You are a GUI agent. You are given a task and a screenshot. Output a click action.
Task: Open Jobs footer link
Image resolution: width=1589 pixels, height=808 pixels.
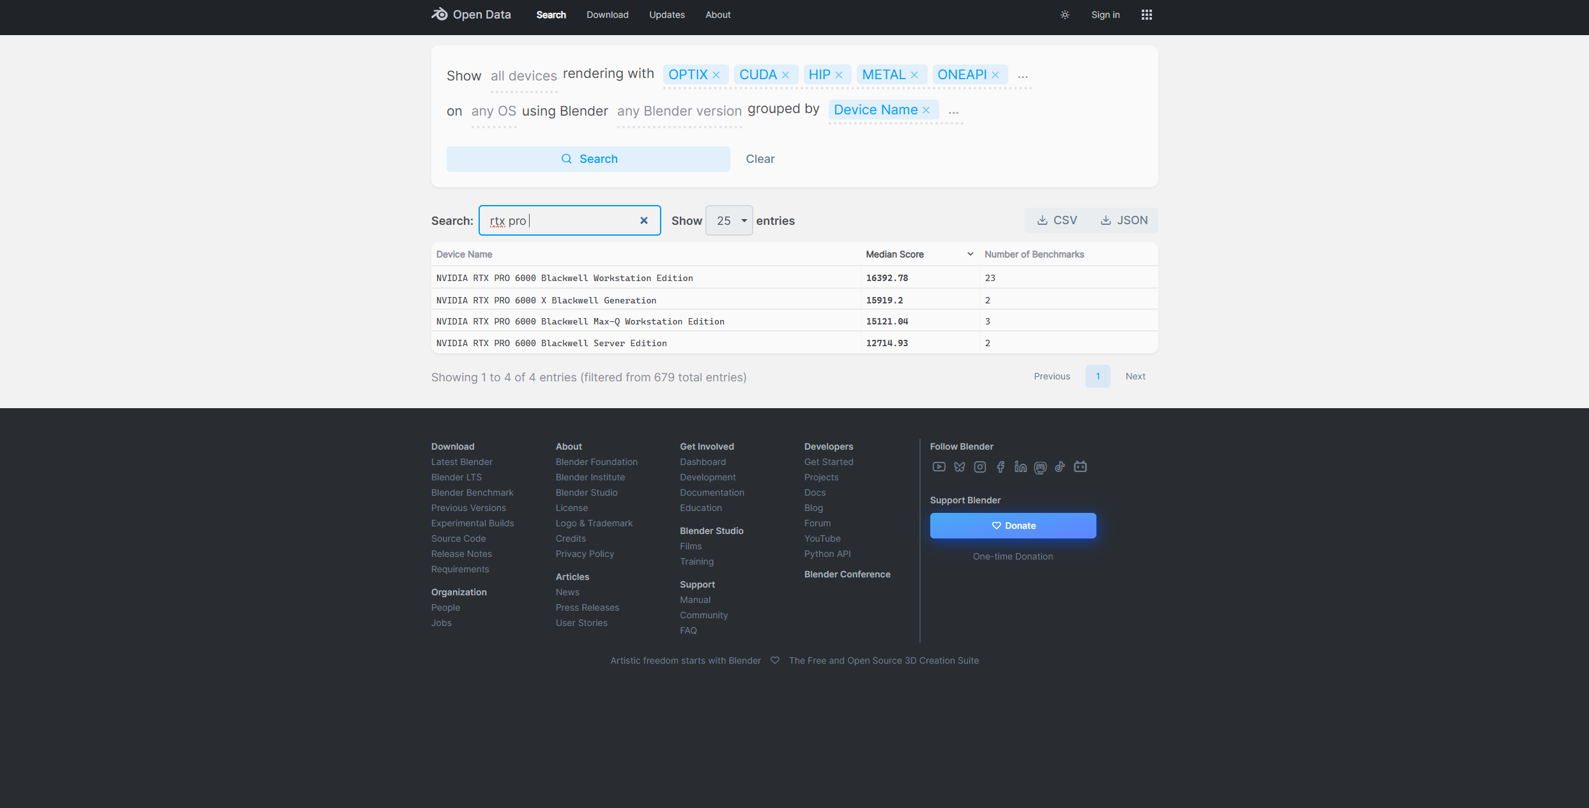click(x=441, y=623)
